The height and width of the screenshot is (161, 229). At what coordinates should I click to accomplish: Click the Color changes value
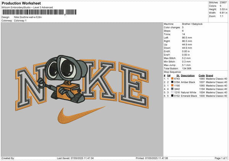(183, 27)
